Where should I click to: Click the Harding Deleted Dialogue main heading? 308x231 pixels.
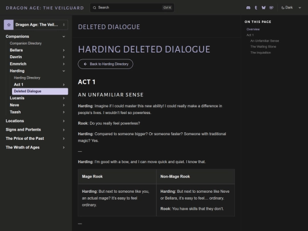[x=144, y=49]
